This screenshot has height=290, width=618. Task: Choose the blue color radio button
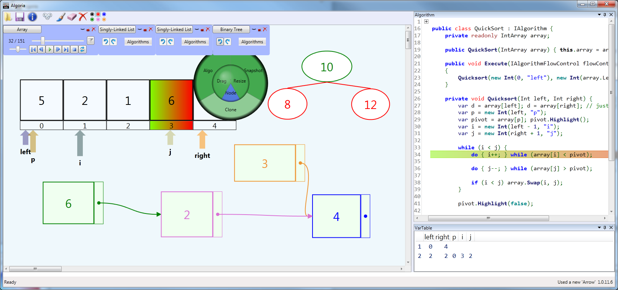click(x=104, y=15)
